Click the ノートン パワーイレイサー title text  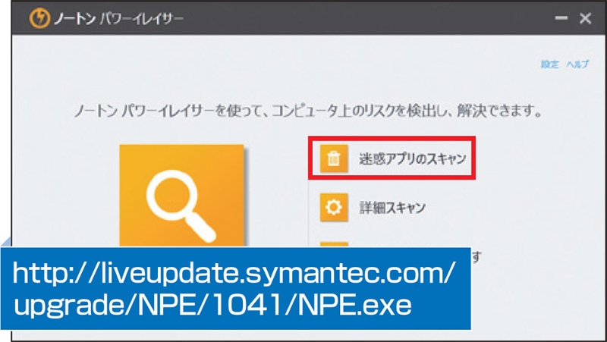(118, 18)
